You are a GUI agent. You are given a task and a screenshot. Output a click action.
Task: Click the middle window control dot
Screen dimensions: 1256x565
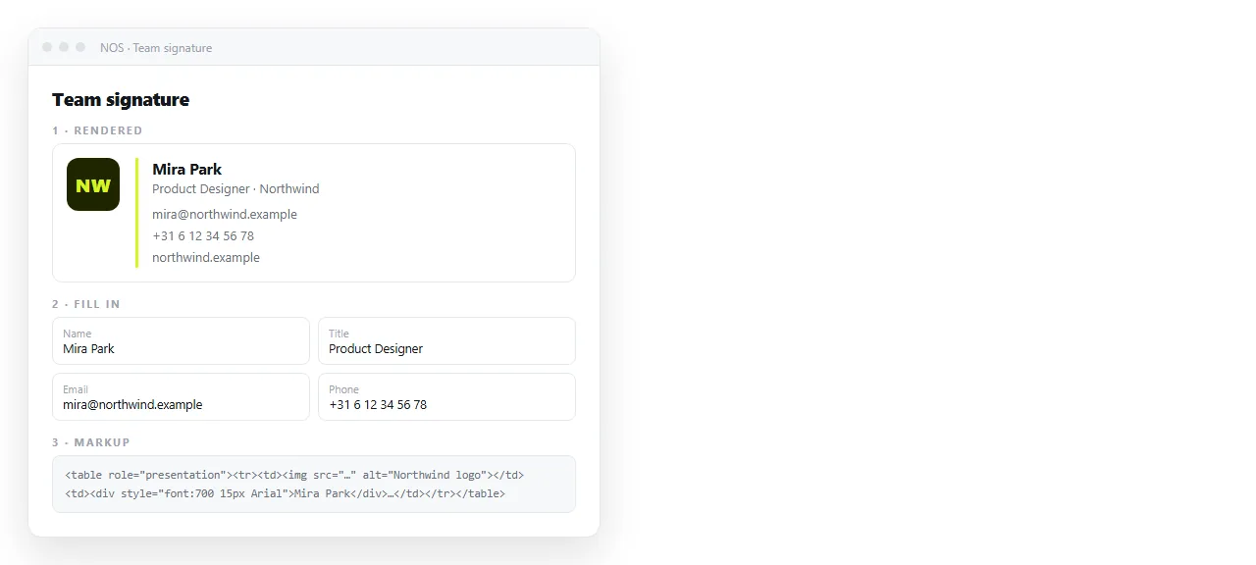64,47
